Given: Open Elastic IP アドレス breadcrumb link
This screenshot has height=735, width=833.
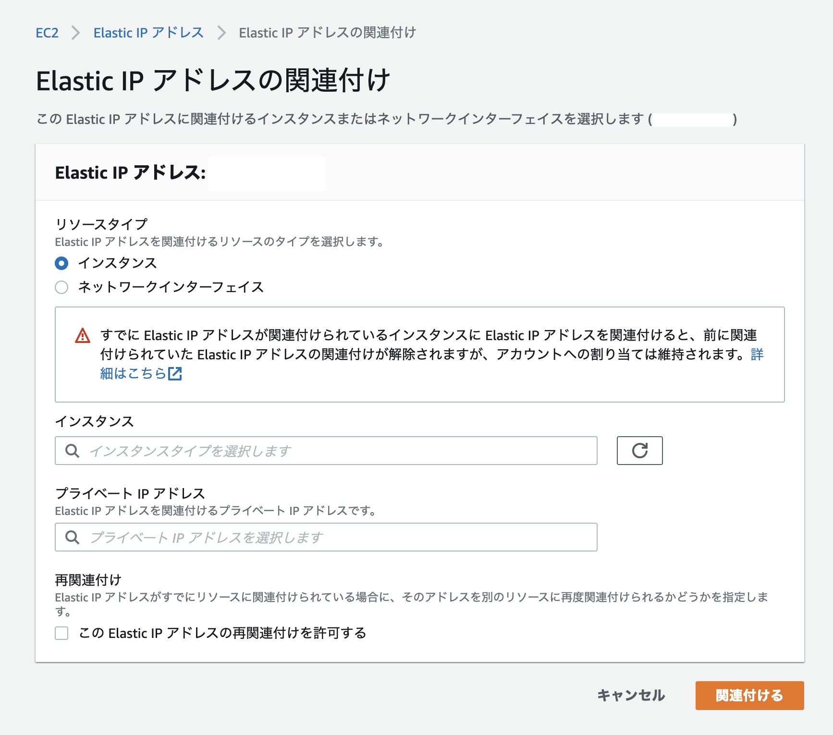Looking at the screenshot, I should click(x=148, y=33).
